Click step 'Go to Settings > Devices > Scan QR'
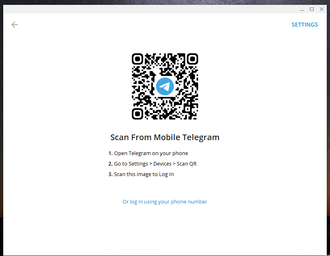The width and height of the screenshot is (330, 256). pyautogui.click(x=152, y=164)
